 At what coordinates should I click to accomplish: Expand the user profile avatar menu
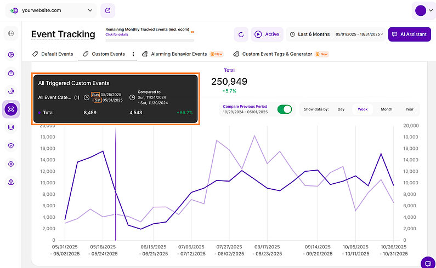click(424, 10)
